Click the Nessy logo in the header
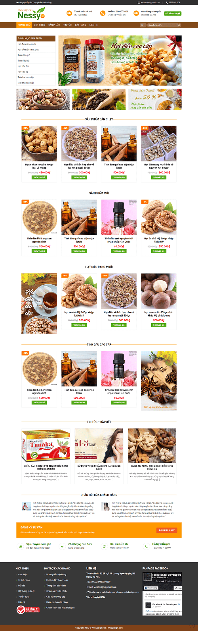 click(x=31, y=14)
